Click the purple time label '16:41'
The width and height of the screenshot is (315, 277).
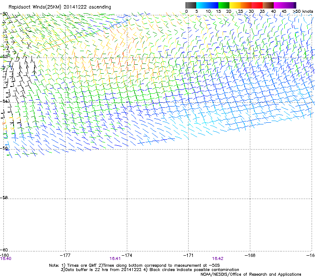coord(115,259)
